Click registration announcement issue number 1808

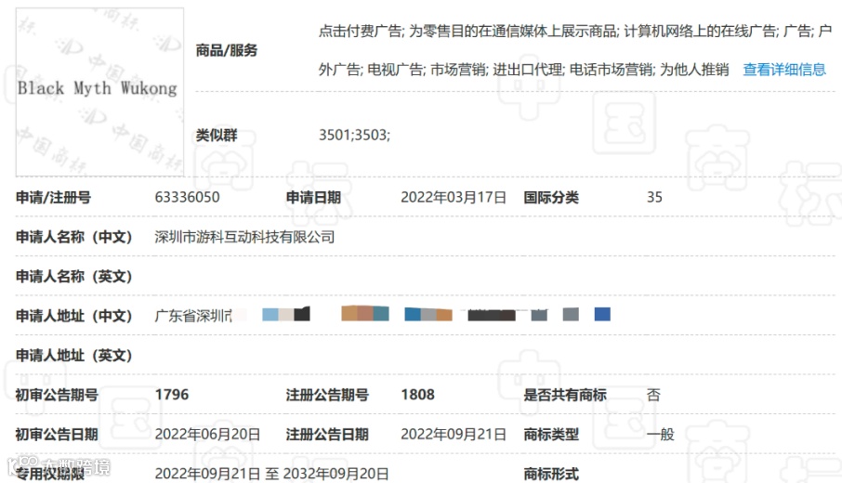(x=417, y=395)
